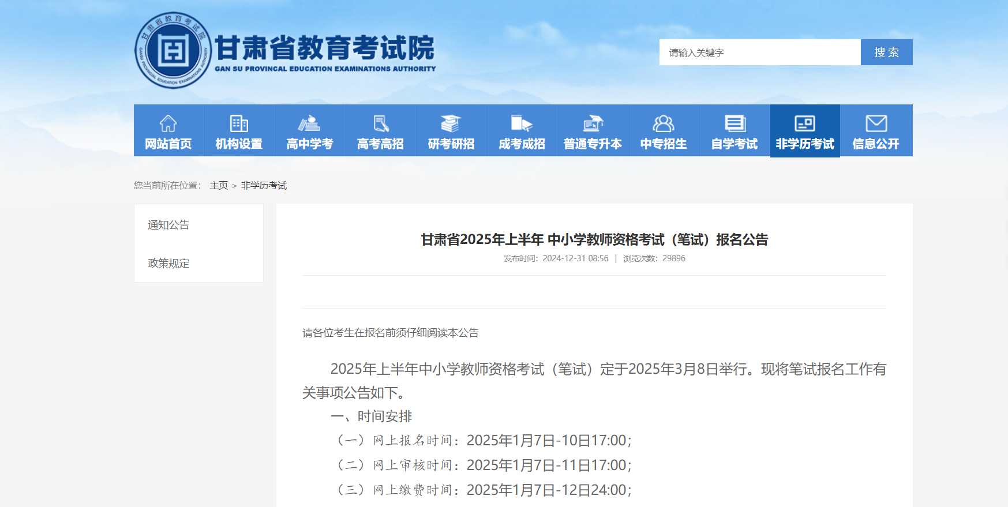
Task: Open the 非学历考试 menu label
Action: [805, 144]
